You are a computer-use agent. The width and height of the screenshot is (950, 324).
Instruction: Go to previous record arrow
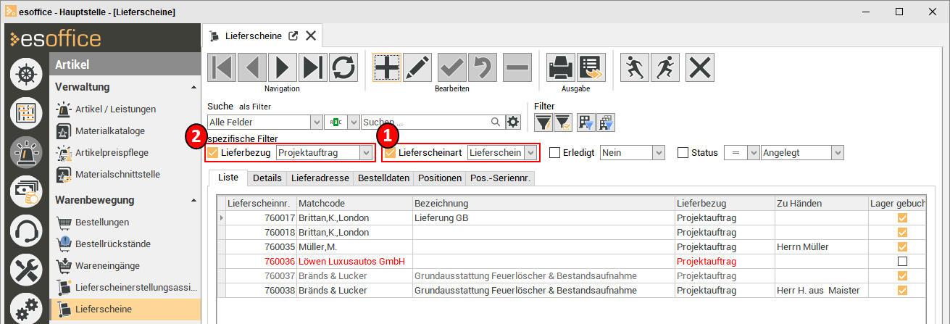[252, 67]
